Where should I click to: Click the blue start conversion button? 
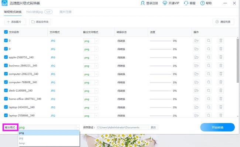(217, 127)
